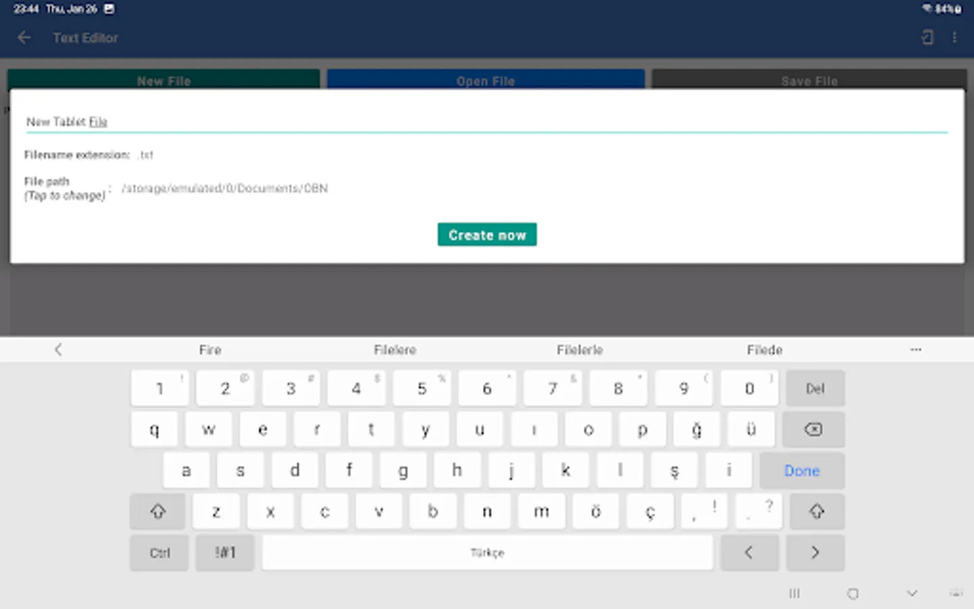Tap the letter m key
Image resolution: width=974 pixels, height=609 pixels.
pos(541,512)
